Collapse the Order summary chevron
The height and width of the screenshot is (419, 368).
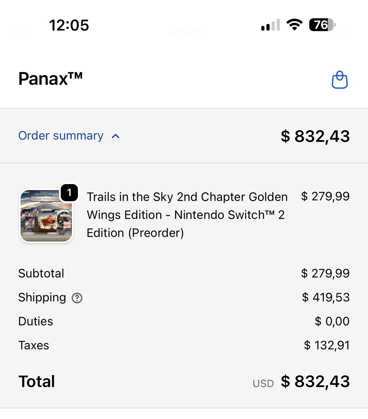point(116,136)
